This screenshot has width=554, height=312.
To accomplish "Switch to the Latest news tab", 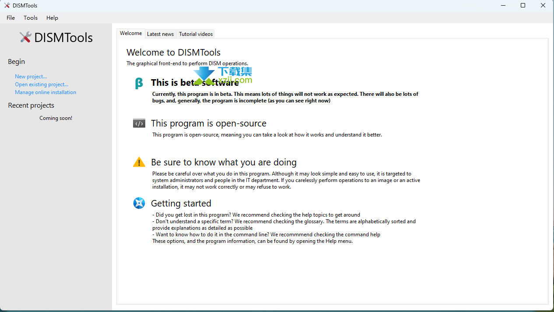I will click(160, 34).
